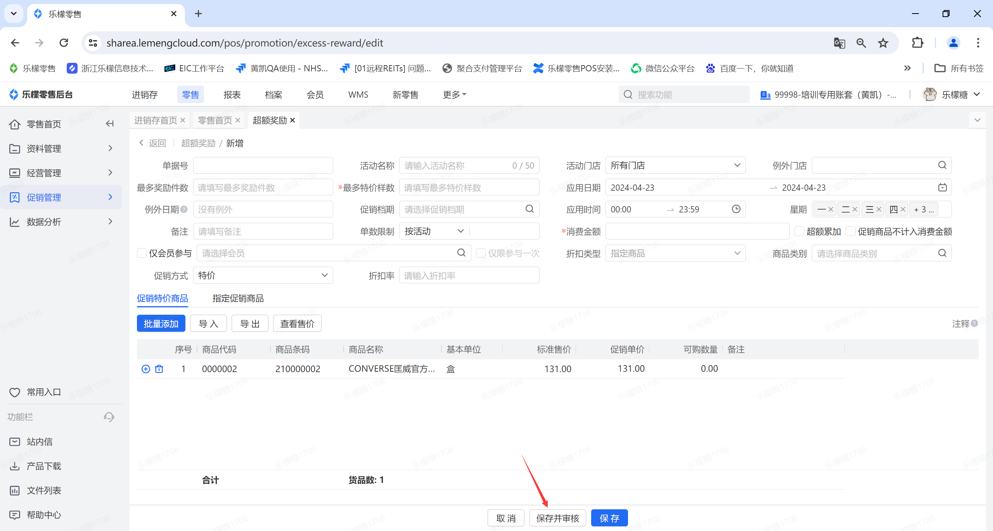993x531 pixels.
Task: Click 查看售价 button
Action: pos(297,324)
